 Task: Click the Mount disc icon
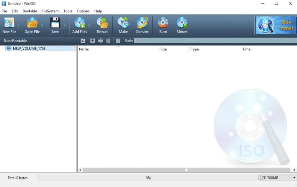click(182, 23)
